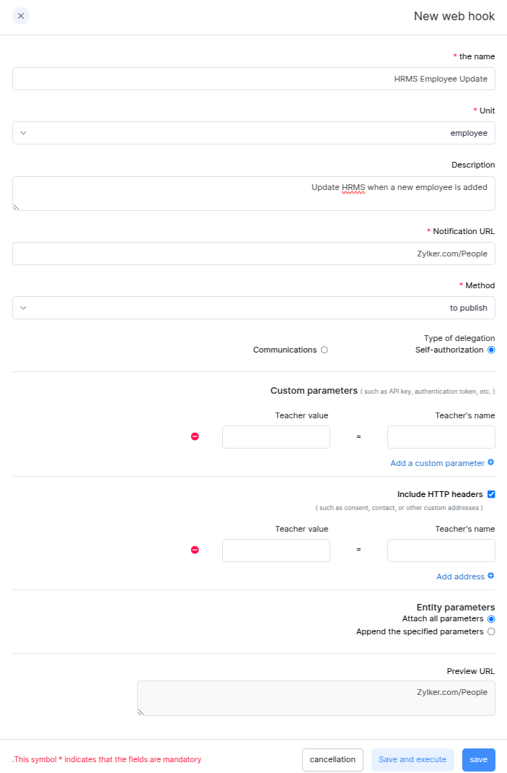Screen dimensions: 507x773
Task: Remove the HTTP header address row
Action: coord(195,550)
